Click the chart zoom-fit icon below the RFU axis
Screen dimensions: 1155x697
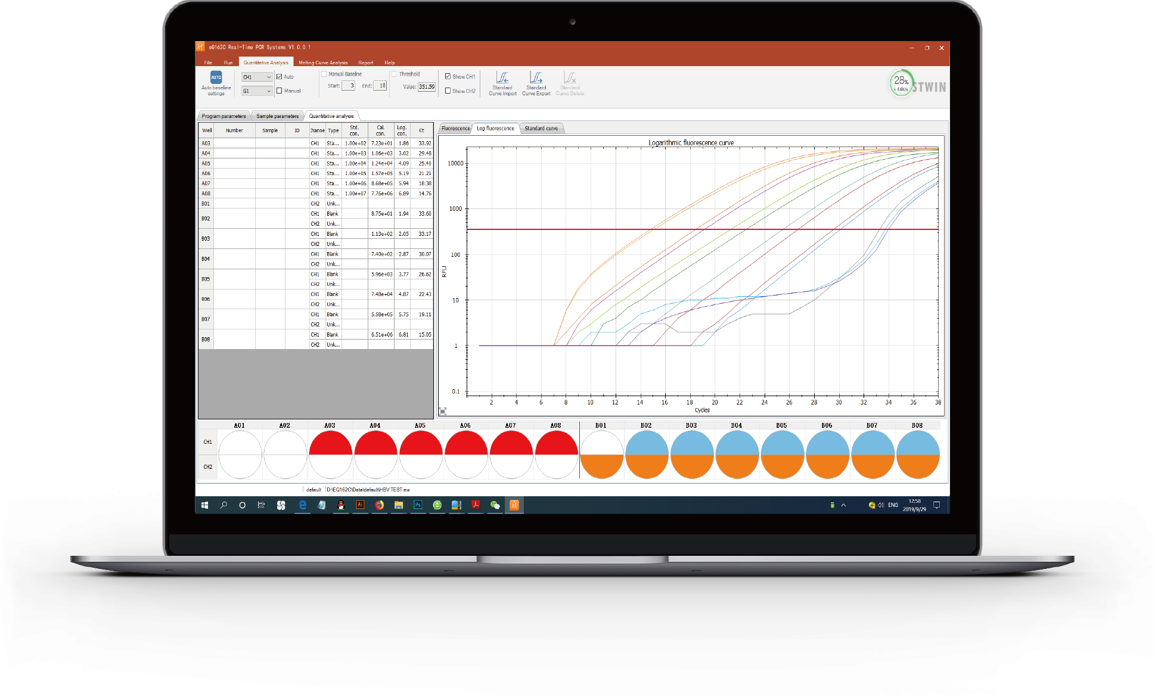click(443, 411)
